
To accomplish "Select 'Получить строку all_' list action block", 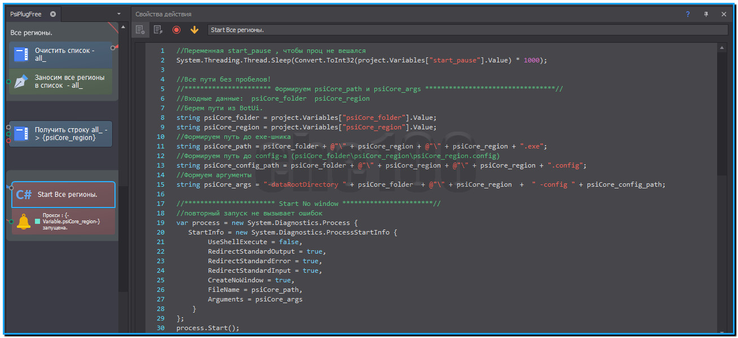I will coord(62,134).
